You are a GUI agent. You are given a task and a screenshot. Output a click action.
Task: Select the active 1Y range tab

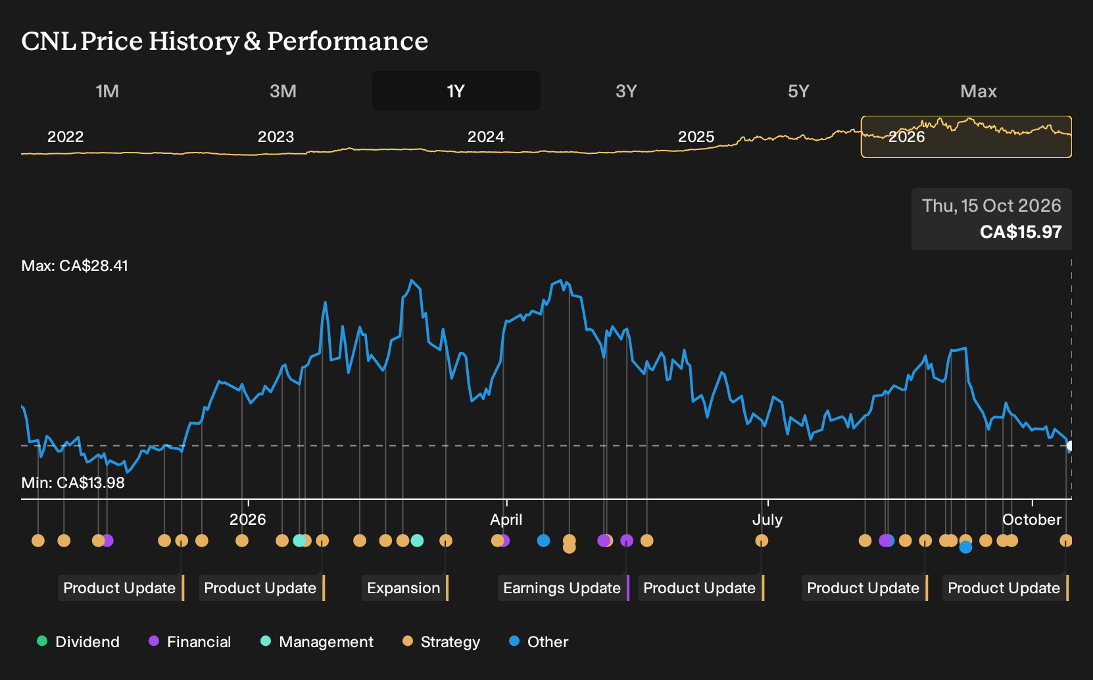(x=456, y=91)
